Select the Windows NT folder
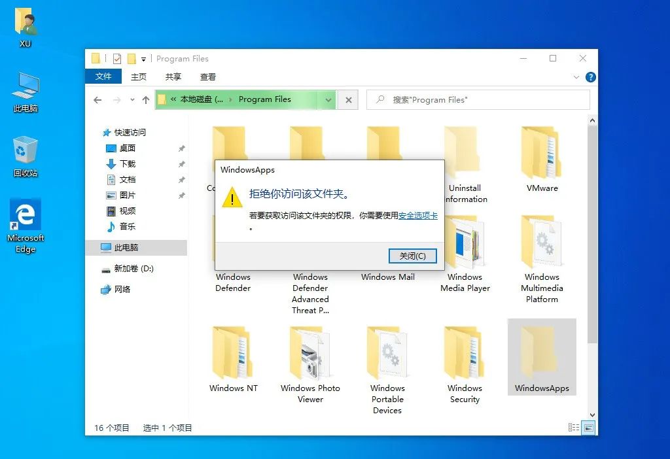The width and height of the screenshot is (670, 459). (234, 360)
